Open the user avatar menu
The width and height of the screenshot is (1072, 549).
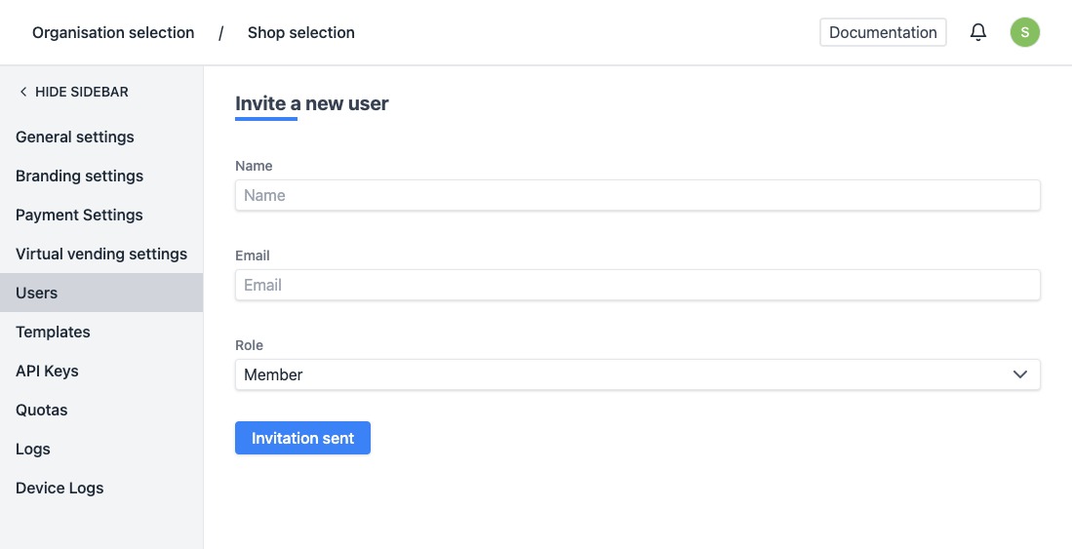point(1024,32)
